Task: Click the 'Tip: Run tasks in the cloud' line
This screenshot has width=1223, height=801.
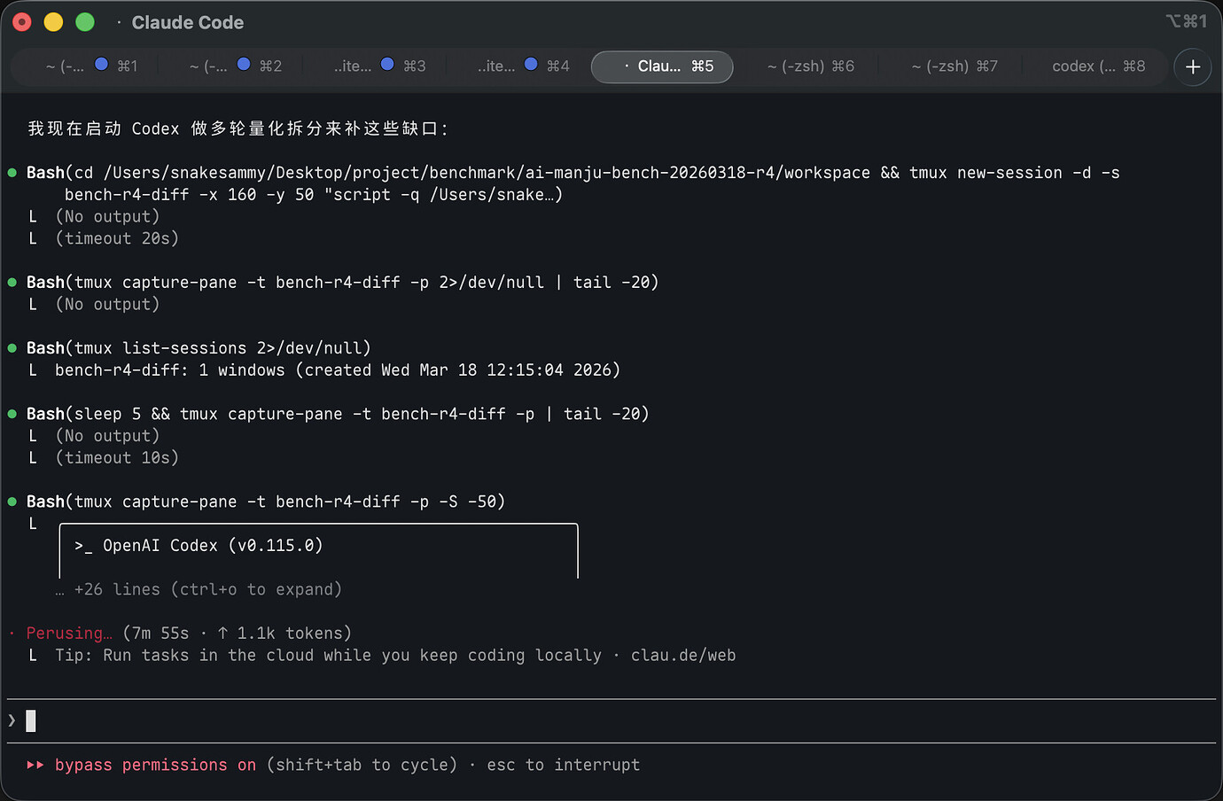Action: click(x=395, y=656)
